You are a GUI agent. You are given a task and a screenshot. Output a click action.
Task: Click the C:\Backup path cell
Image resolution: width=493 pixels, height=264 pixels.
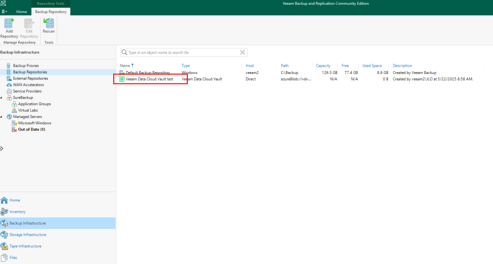pyautogui.click(x=289, y=72)
